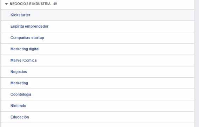Select the Espíritu emprendedor link

point(29,26)
